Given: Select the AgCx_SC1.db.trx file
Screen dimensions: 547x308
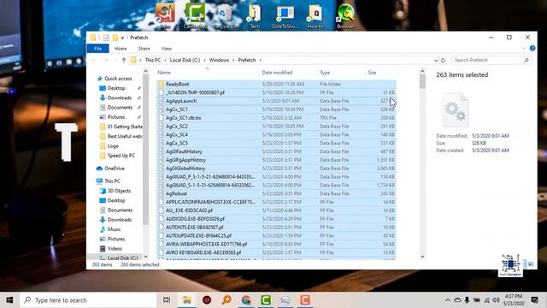Looking at the screenshot, I should tap(183, 118).
